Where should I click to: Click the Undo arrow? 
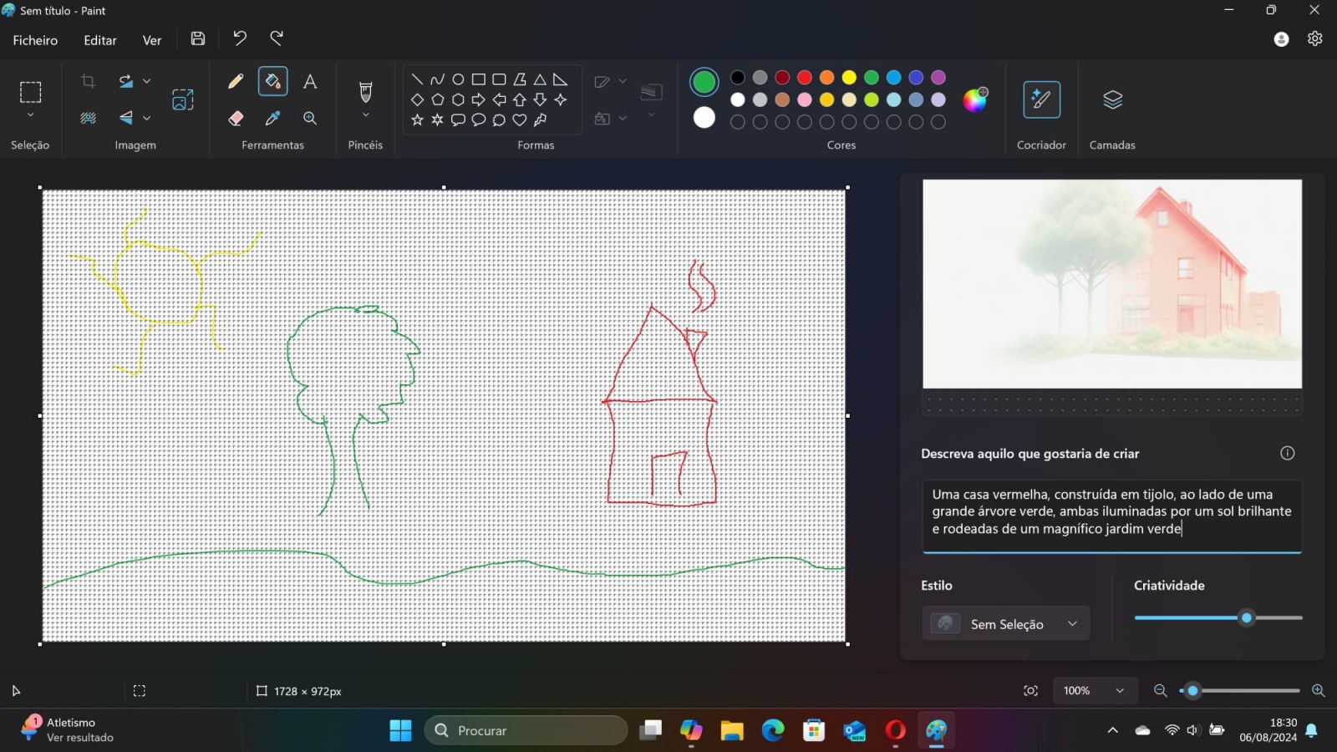(x=240, y=38)
